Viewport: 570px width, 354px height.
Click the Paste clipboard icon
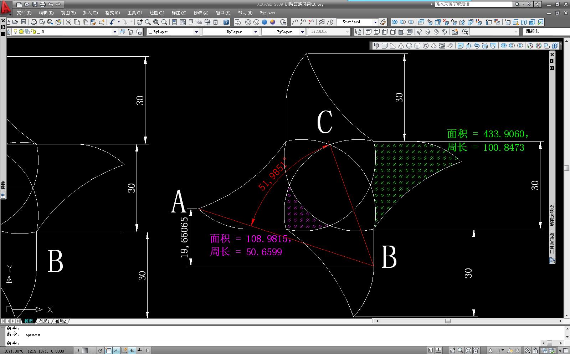(x=85, y=22)
